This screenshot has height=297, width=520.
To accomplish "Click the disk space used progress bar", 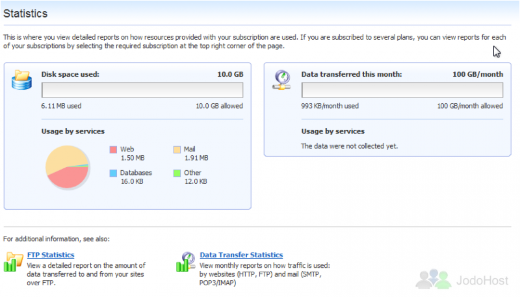I will pyautogui.click(x=142, y=90).
